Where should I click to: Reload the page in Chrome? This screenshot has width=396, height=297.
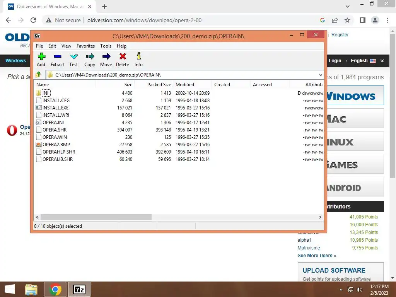pyautogui.click(x=33, y=20)
